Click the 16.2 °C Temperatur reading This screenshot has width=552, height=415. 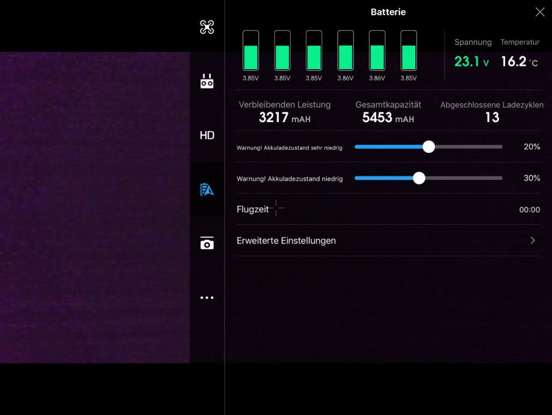pos(519,61)
